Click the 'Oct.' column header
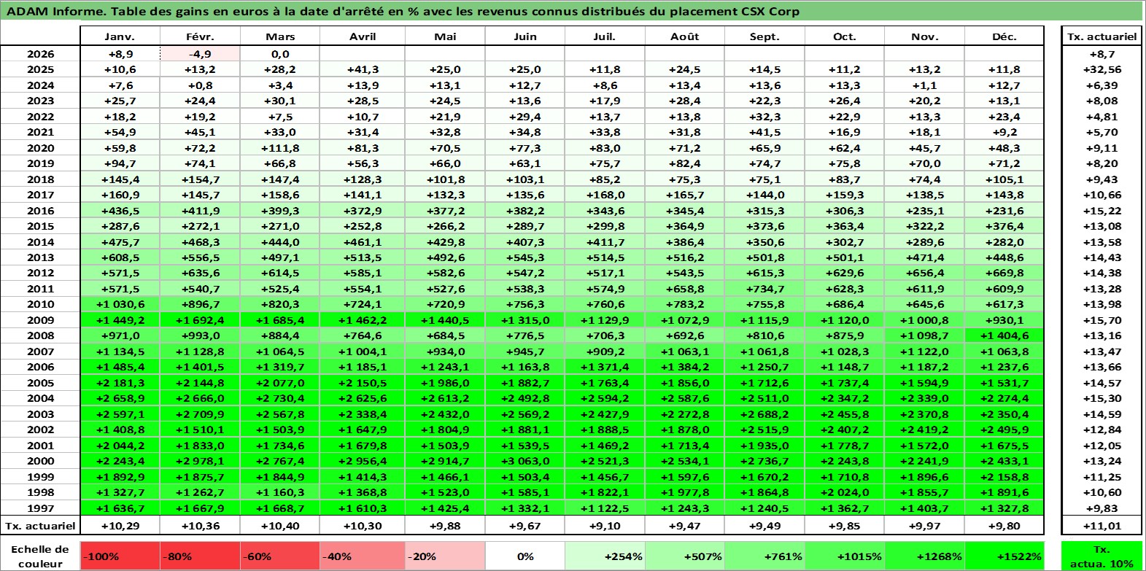 845,36
